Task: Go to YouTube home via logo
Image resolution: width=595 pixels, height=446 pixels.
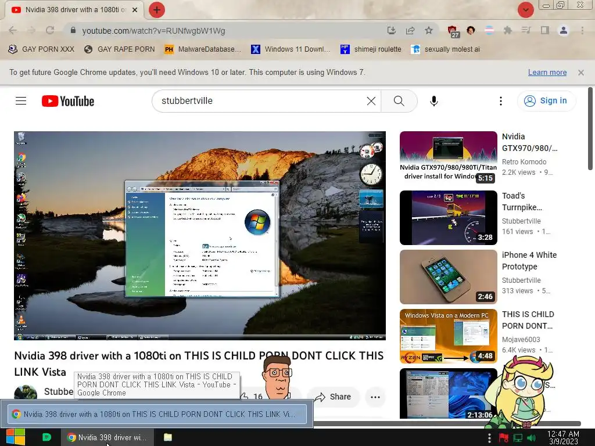Action: click(x=68, y=101)
